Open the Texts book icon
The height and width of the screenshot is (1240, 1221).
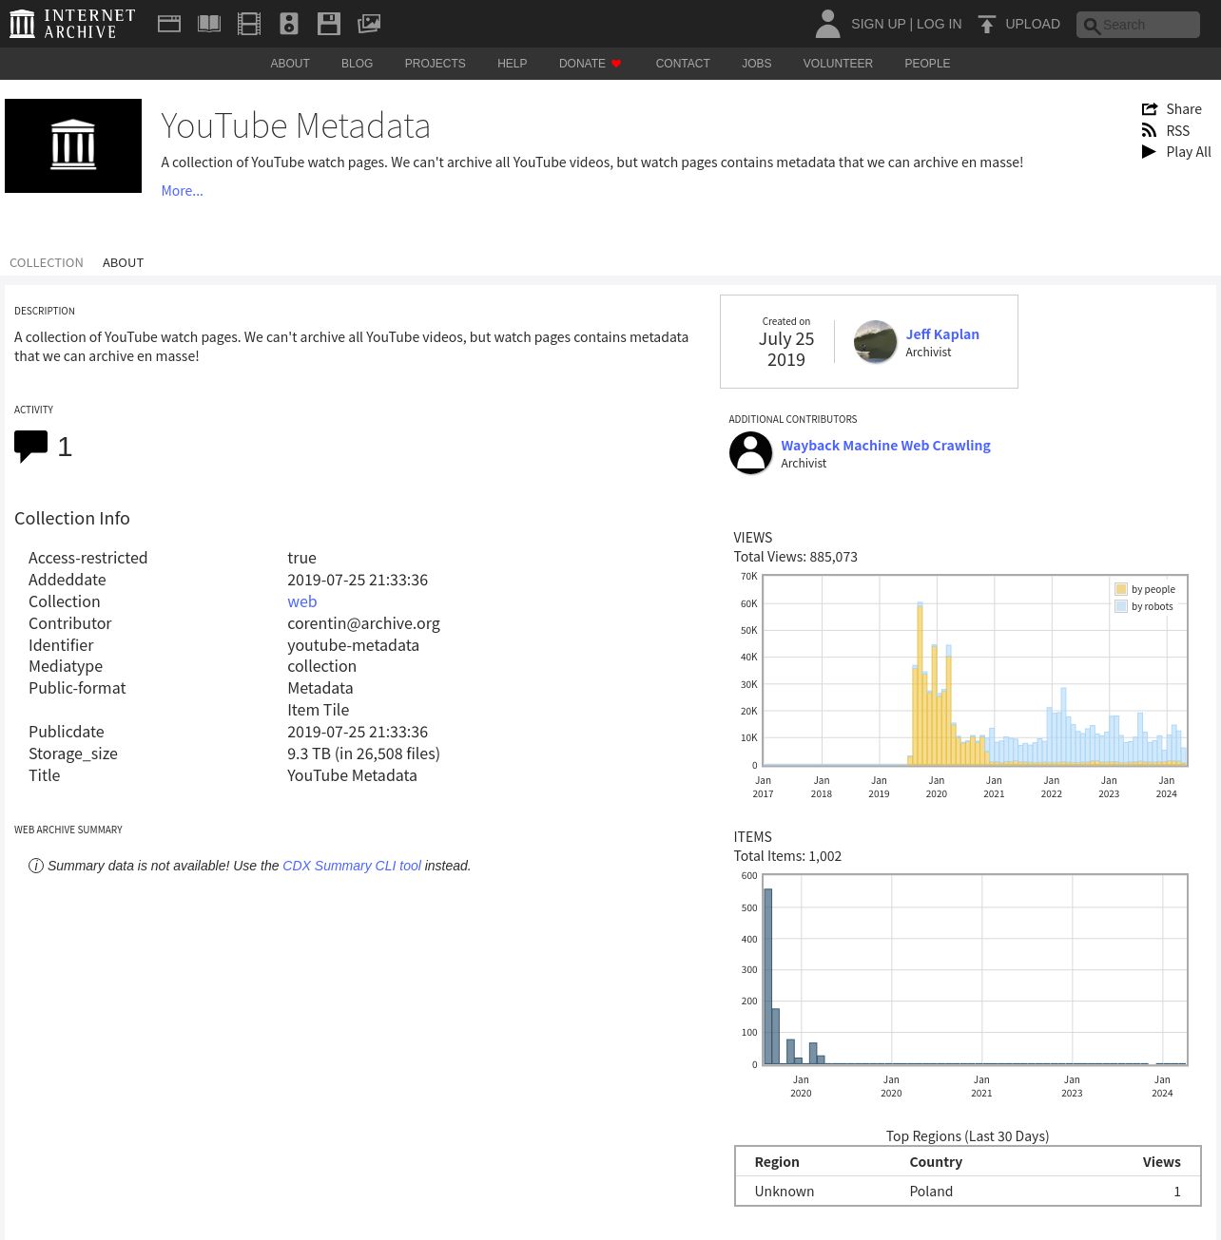point(209,24)
